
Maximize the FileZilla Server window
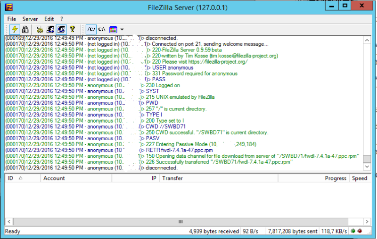tap(345, 6)
